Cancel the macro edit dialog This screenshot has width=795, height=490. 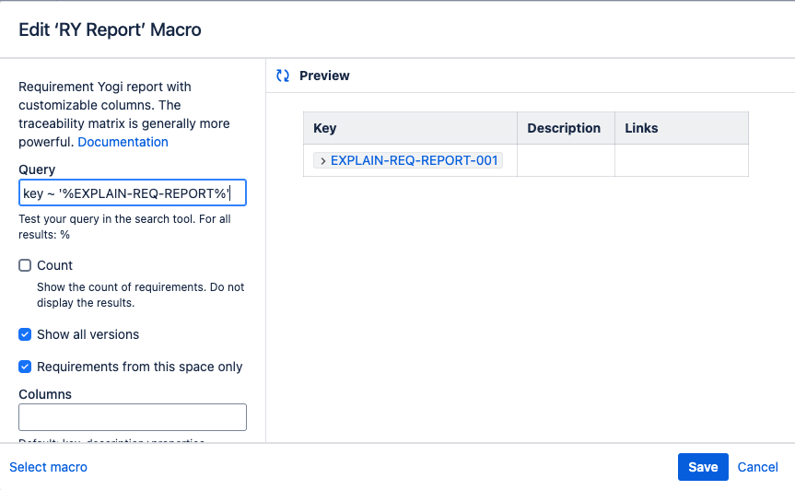point(757,467)
